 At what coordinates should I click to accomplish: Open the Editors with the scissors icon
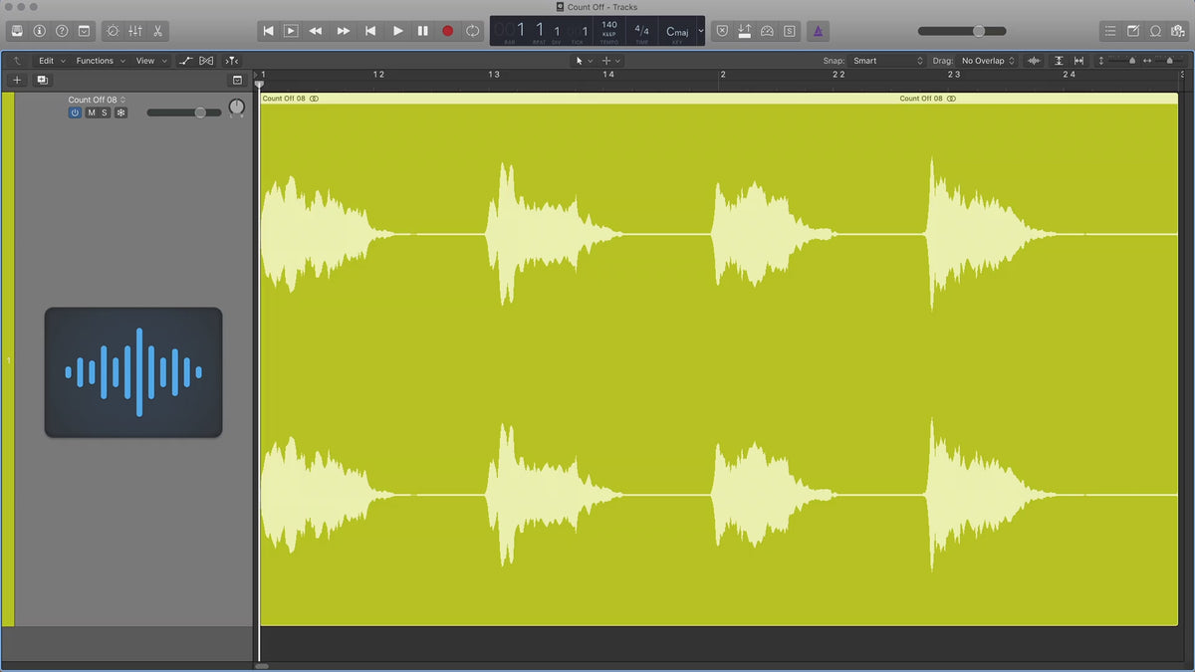[157, 31]
